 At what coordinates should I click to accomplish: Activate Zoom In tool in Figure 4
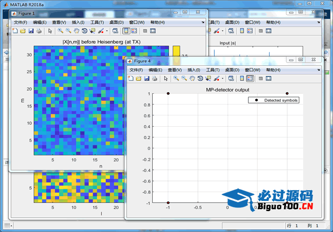pyautogui.click(x=176, y=78)
